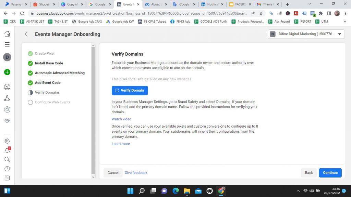
Task: Select the Install Base Code step
Action: [x=49, y=63]
